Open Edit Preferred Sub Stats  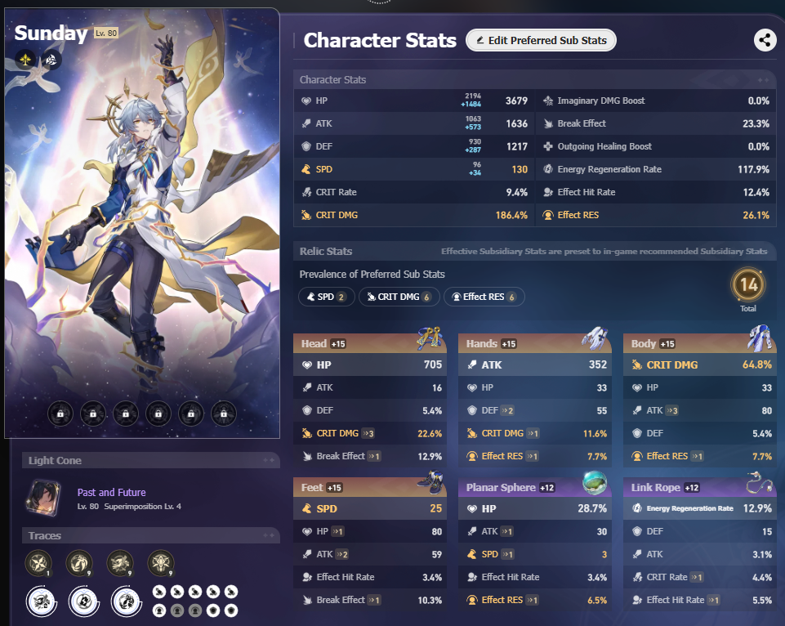pos(541,40)
